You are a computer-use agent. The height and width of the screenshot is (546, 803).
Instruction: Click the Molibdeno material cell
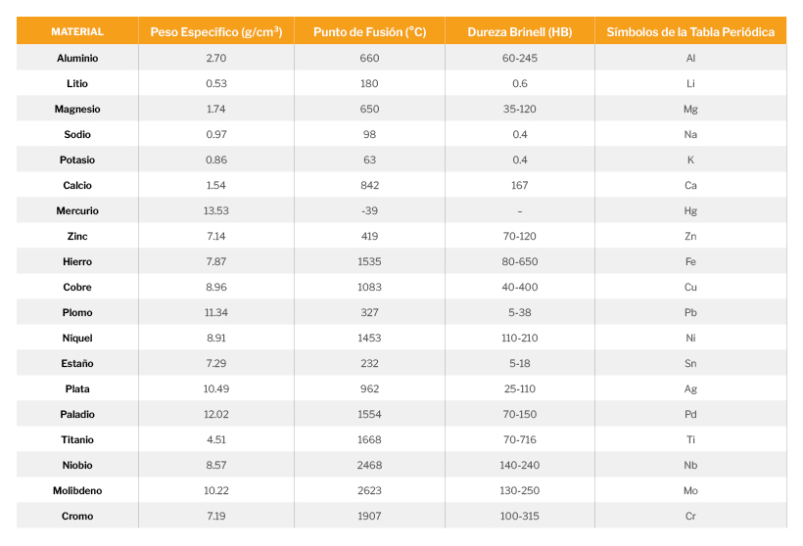pos(77,491)
